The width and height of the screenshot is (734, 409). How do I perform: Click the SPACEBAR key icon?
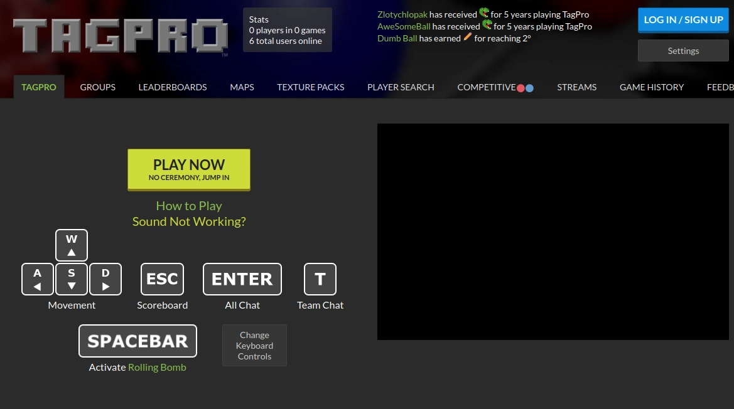[138, 341]
